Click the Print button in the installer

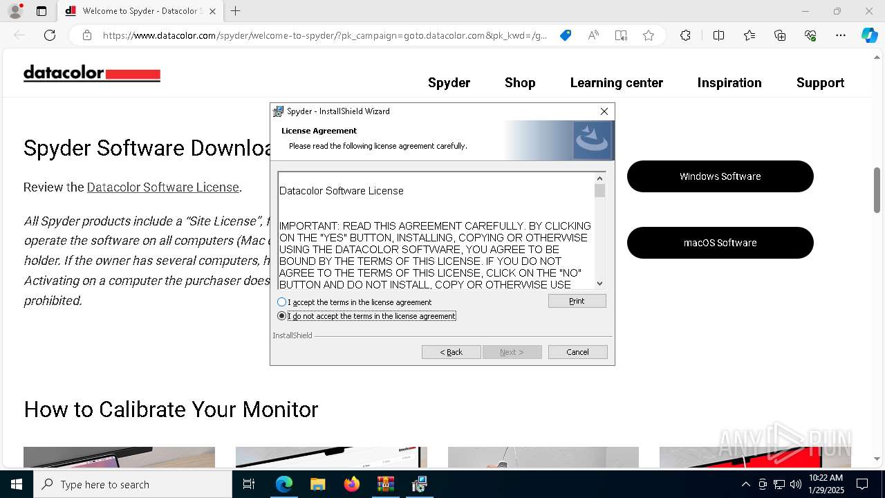[x=577, y=301]
